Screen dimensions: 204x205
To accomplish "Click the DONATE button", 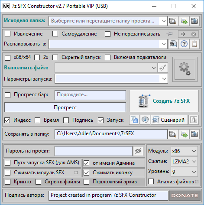I will [185, 195].
